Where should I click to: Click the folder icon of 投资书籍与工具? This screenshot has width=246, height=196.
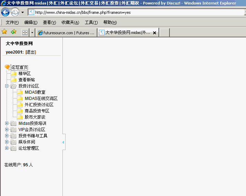pos(13,136)
